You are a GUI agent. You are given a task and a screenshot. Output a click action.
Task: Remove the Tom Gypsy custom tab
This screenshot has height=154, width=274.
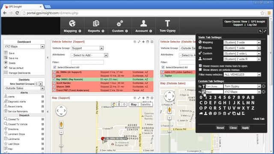pos(264,86)
